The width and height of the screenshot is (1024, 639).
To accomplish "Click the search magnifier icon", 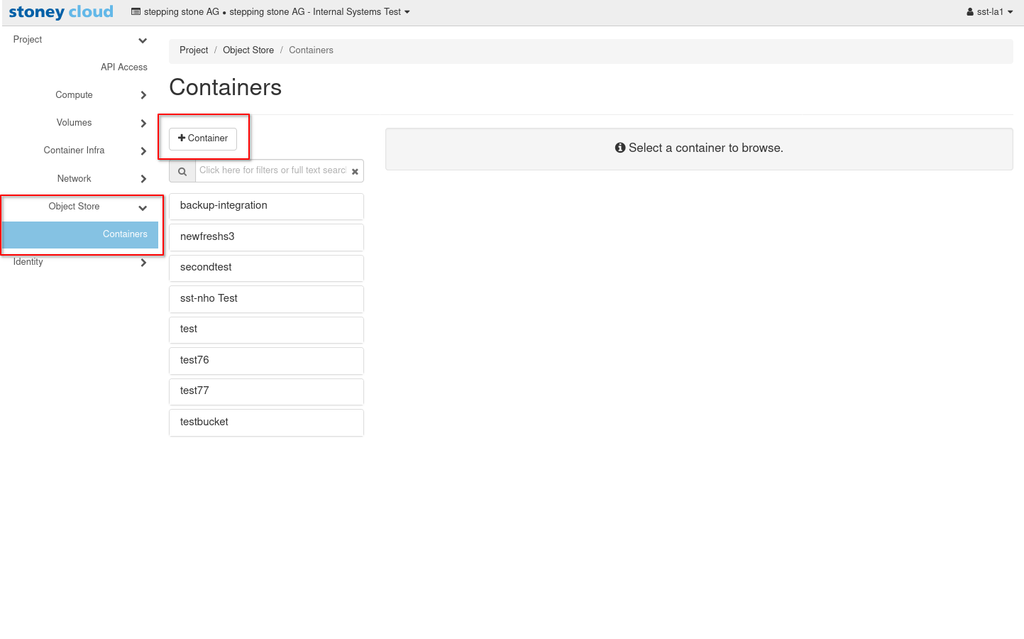I will (x=182, y=171).
